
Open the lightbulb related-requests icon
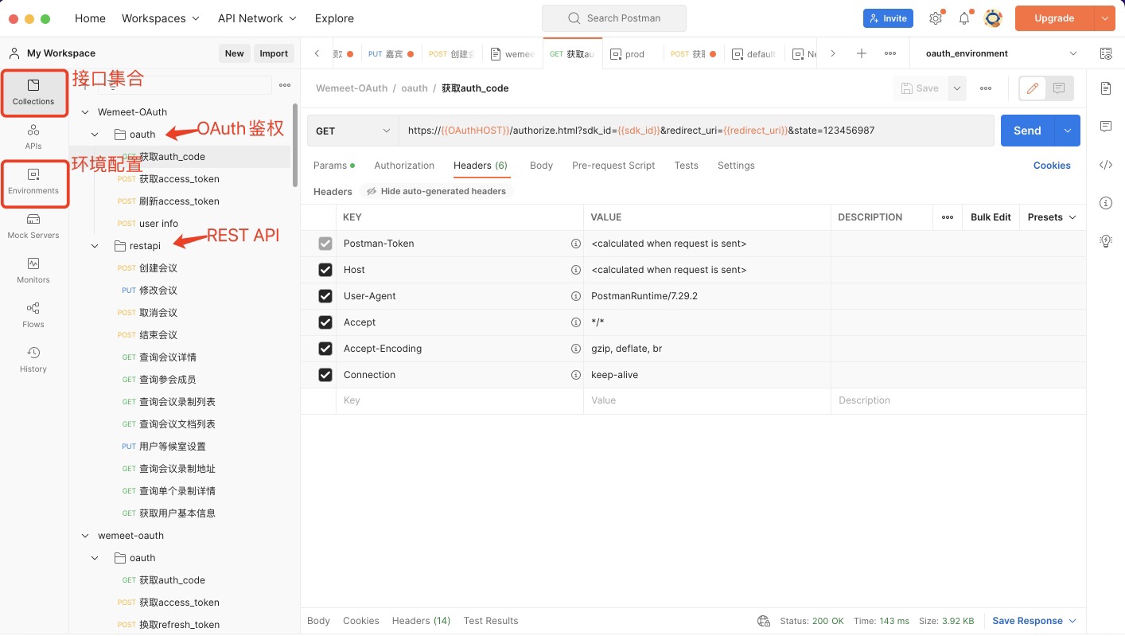click(x=1106, y=241)
